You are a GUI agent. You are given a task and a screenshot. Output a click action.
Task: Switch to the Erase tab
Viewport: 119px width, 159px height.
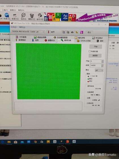coord(100,41)
